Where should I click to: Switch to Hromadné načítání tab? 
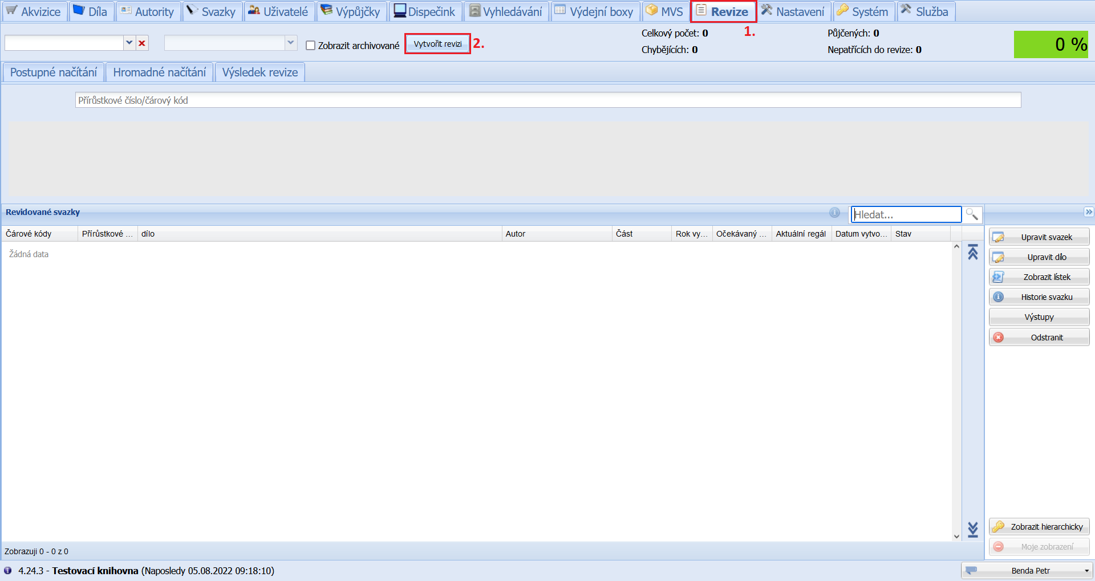point(160,72)
